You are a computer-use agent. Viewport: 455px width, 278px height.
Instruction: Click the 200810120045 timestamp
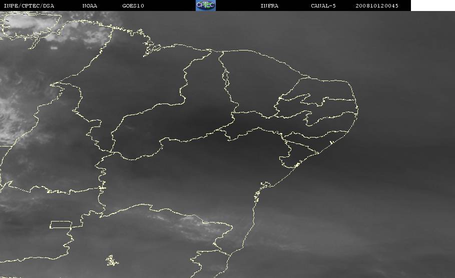click(x=377, y=6)
